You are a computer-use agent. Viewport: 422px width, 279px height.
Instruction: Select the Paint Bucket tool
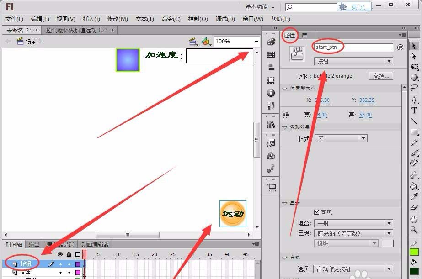coord(414,186)
